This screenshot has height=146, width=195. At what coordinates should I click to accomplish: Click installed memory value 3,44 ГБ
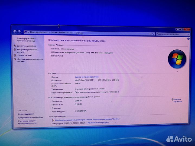(x=77, y=84)
